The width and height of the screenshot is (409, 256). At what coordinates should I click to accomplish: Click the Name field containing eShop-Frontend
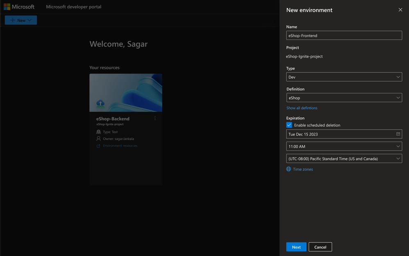tap(344, 36)
